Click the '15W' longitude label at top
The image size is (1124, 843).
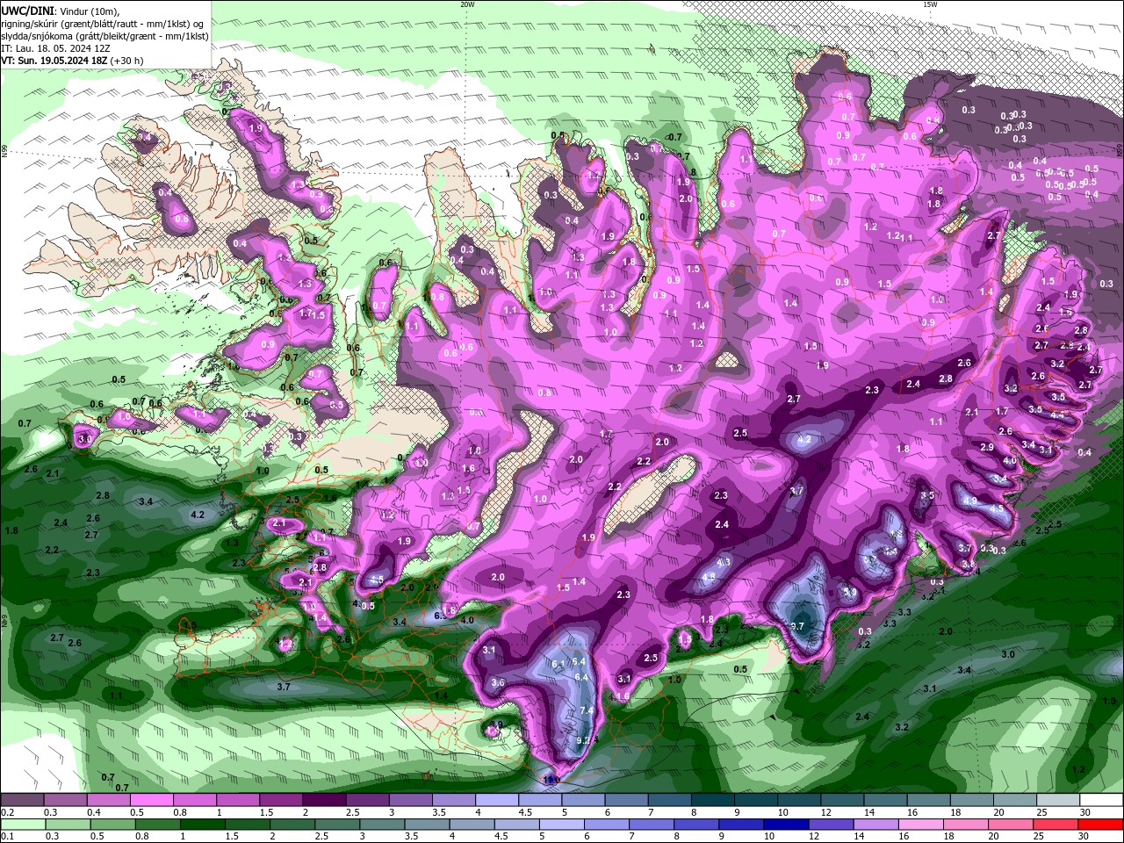click(930, 4)
